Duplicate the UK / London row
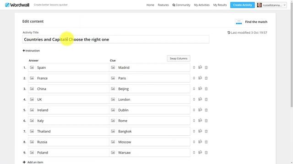 pyautogui.click(x=200, y=99)
